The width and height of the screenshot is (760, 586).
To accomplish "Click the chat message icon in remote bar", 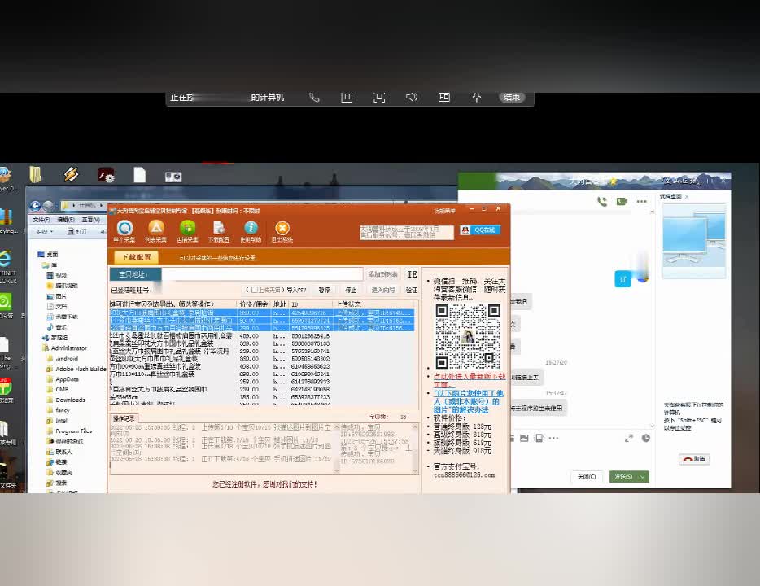I will tap(347, 98).
